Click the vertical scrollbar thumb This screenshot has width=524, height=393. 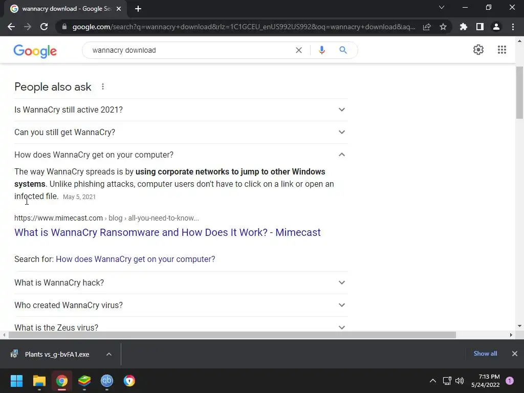[x=519, y=93]
